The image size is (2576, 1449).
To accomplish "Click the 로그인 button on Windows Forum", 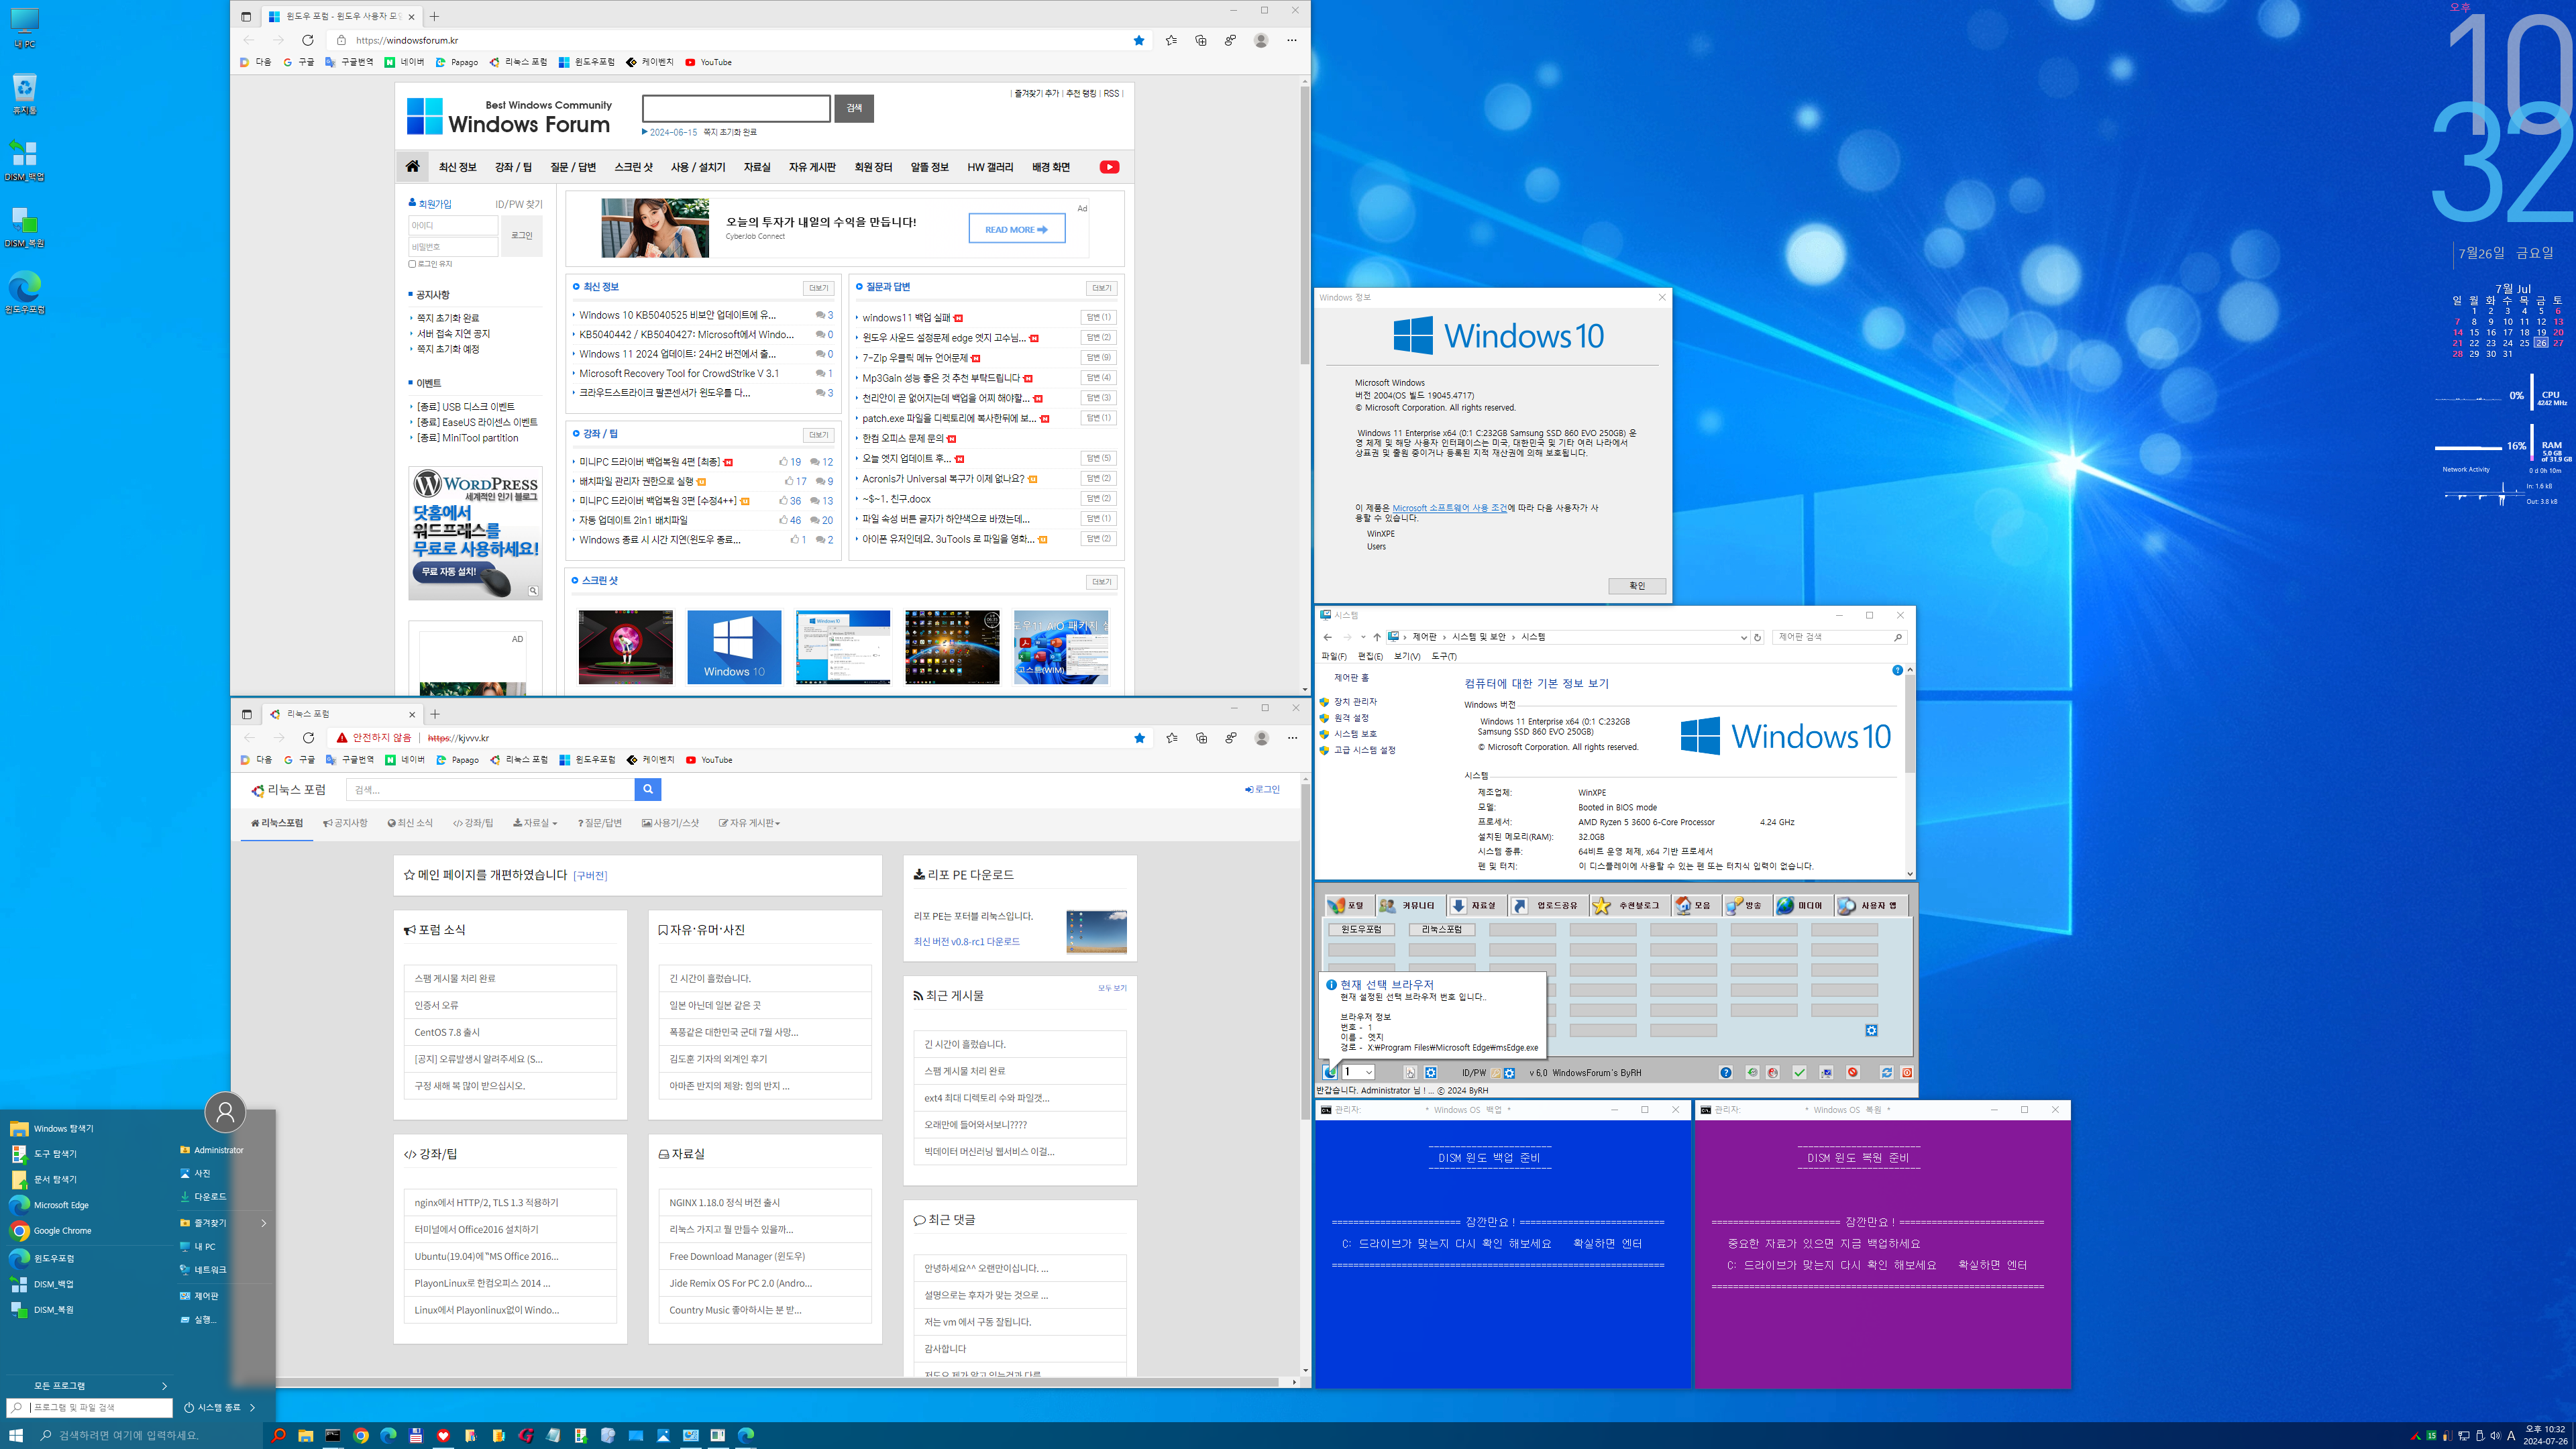I will point(522,236).
